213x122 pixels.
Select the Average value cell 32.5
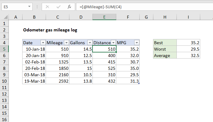click(x=188, y=56)
